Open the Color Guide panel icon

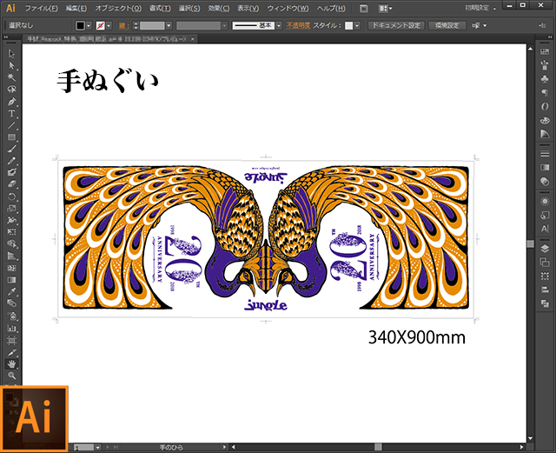[545, 134]
